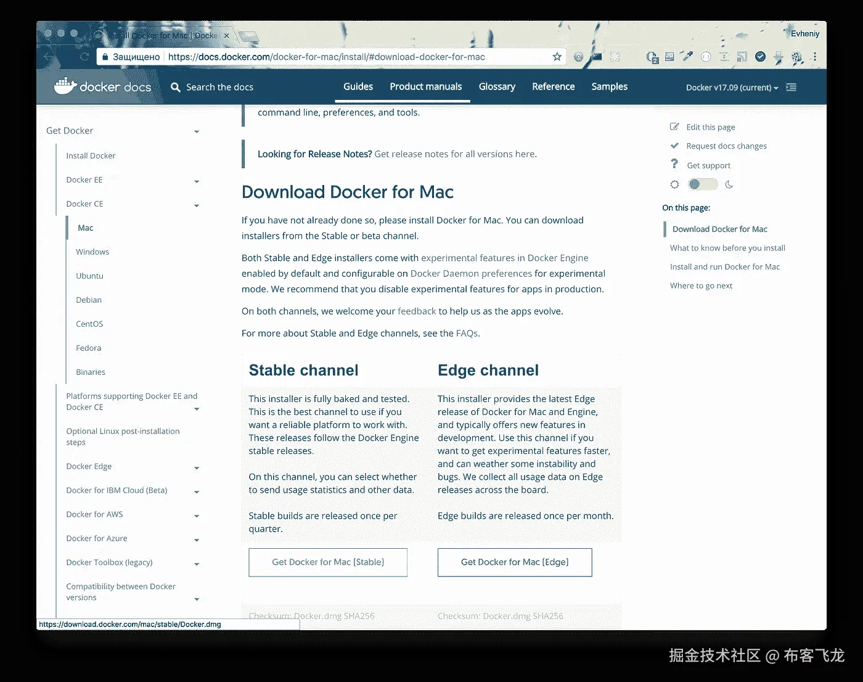
Task: Click the extension icon with badge 2
Action: [652, 57]
